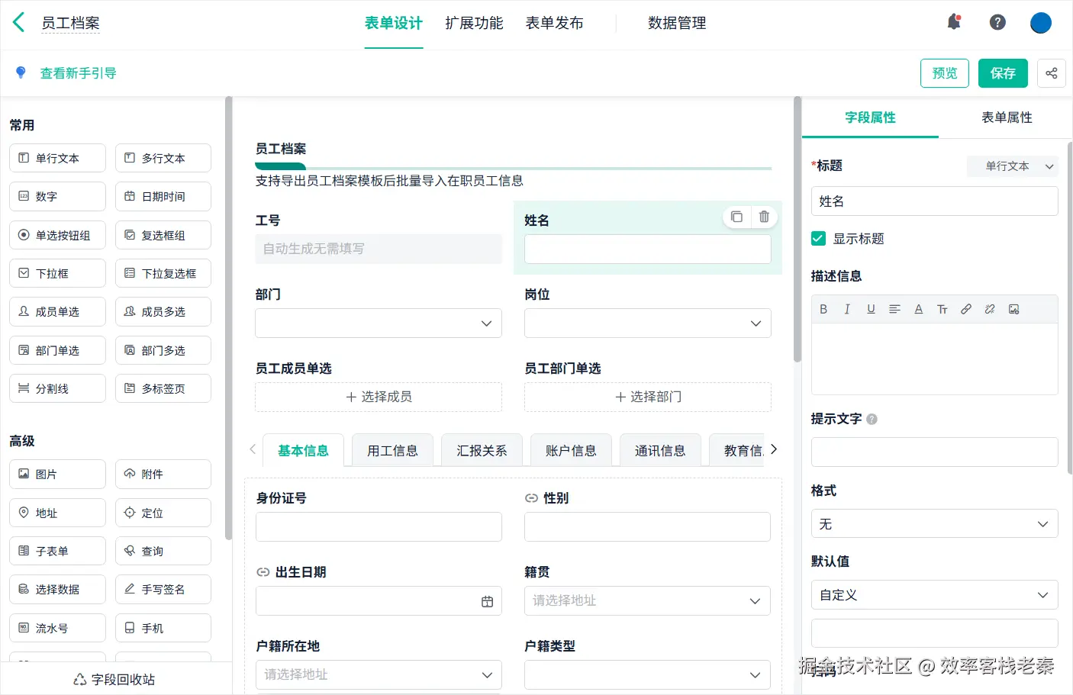Click the description text editor area
Screen dimensions: 1073x695
(934, 359)
